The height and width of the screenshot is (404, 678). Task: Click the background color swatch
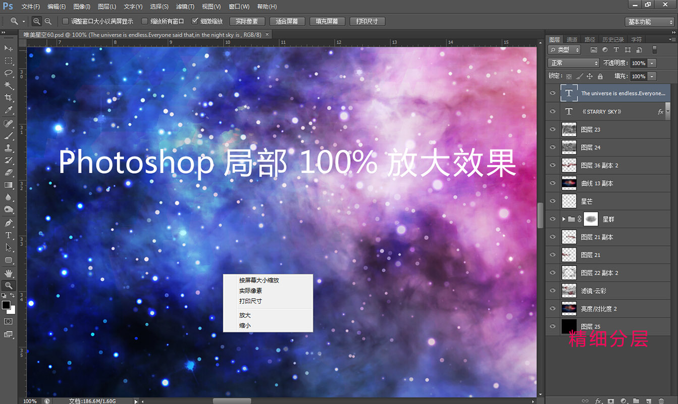pos(12,310)
